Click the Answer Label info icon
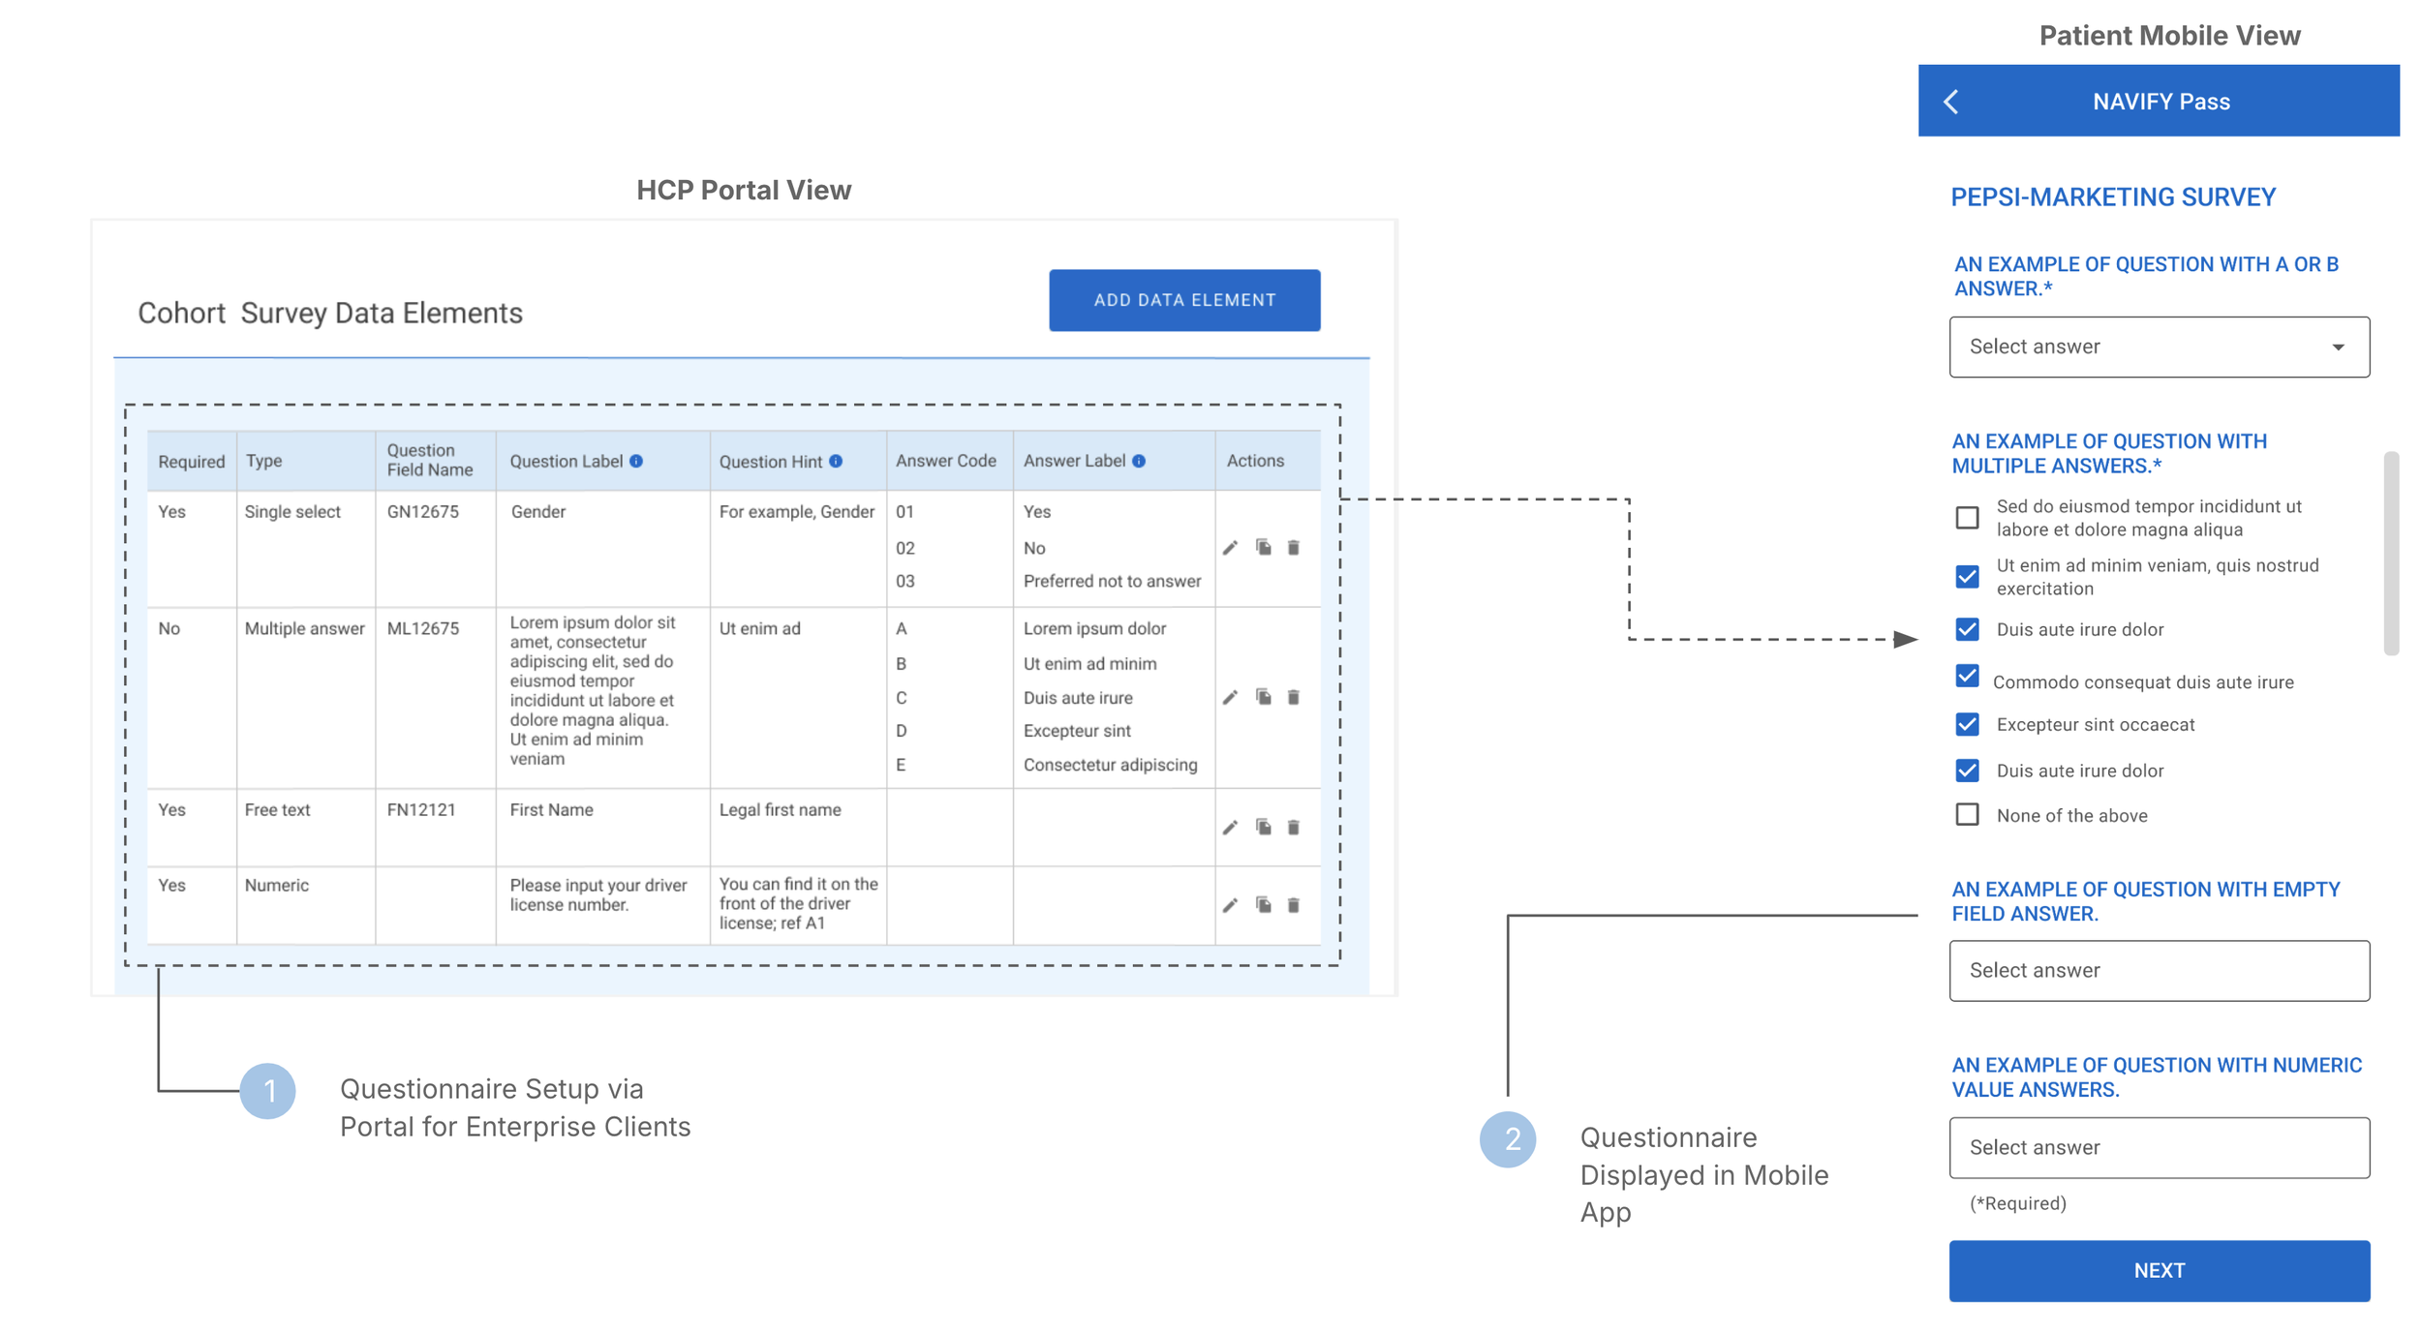 tap(1139, 461)
